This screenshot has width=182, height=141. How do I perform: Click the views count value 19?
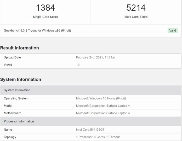[x=78, y=65]
